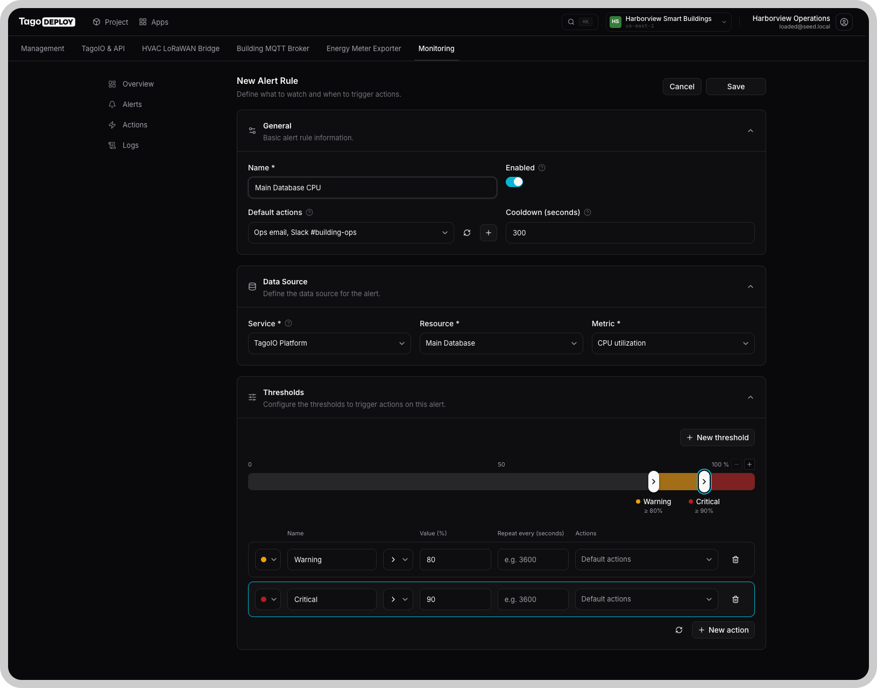Focus Warning row repeat seconds field
The image size is (877, 688).
pyautogui.click(x=533, y=560)
